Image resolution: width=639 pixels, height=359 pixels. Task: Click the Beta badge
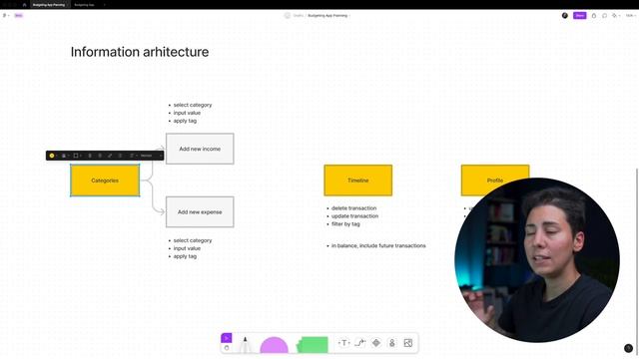(x=18, y=16)
